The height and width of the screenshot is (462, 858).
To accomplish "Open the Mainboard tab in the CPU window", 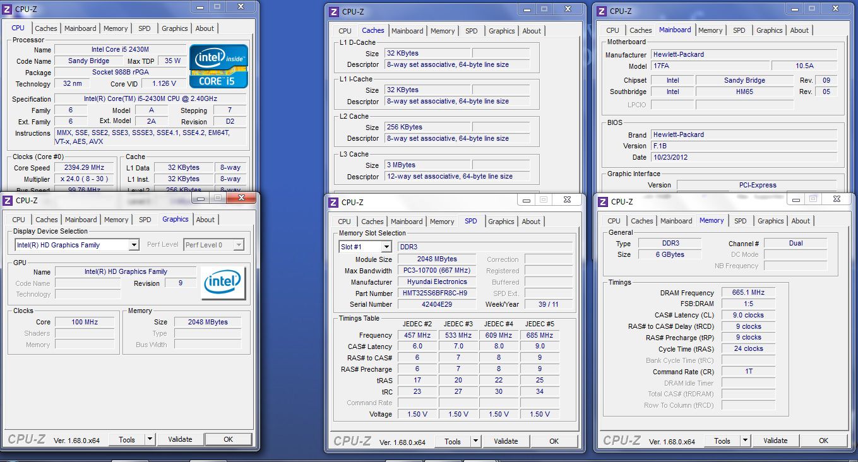I will tap(81, 28).
